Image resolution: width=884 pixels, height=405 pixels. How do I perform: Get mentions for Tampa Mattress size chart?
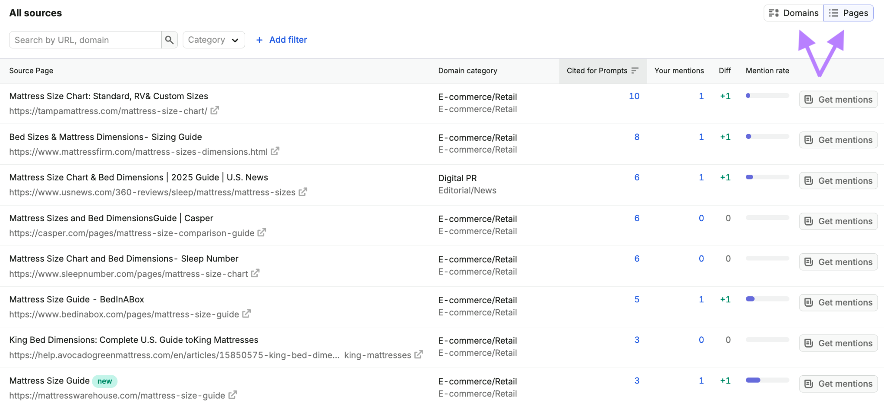(x=838, y=99)
